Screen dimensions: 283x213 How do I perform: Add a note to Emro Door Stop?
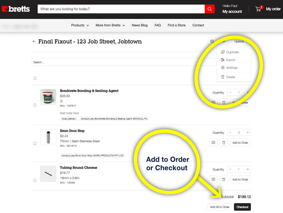(213, 143)
